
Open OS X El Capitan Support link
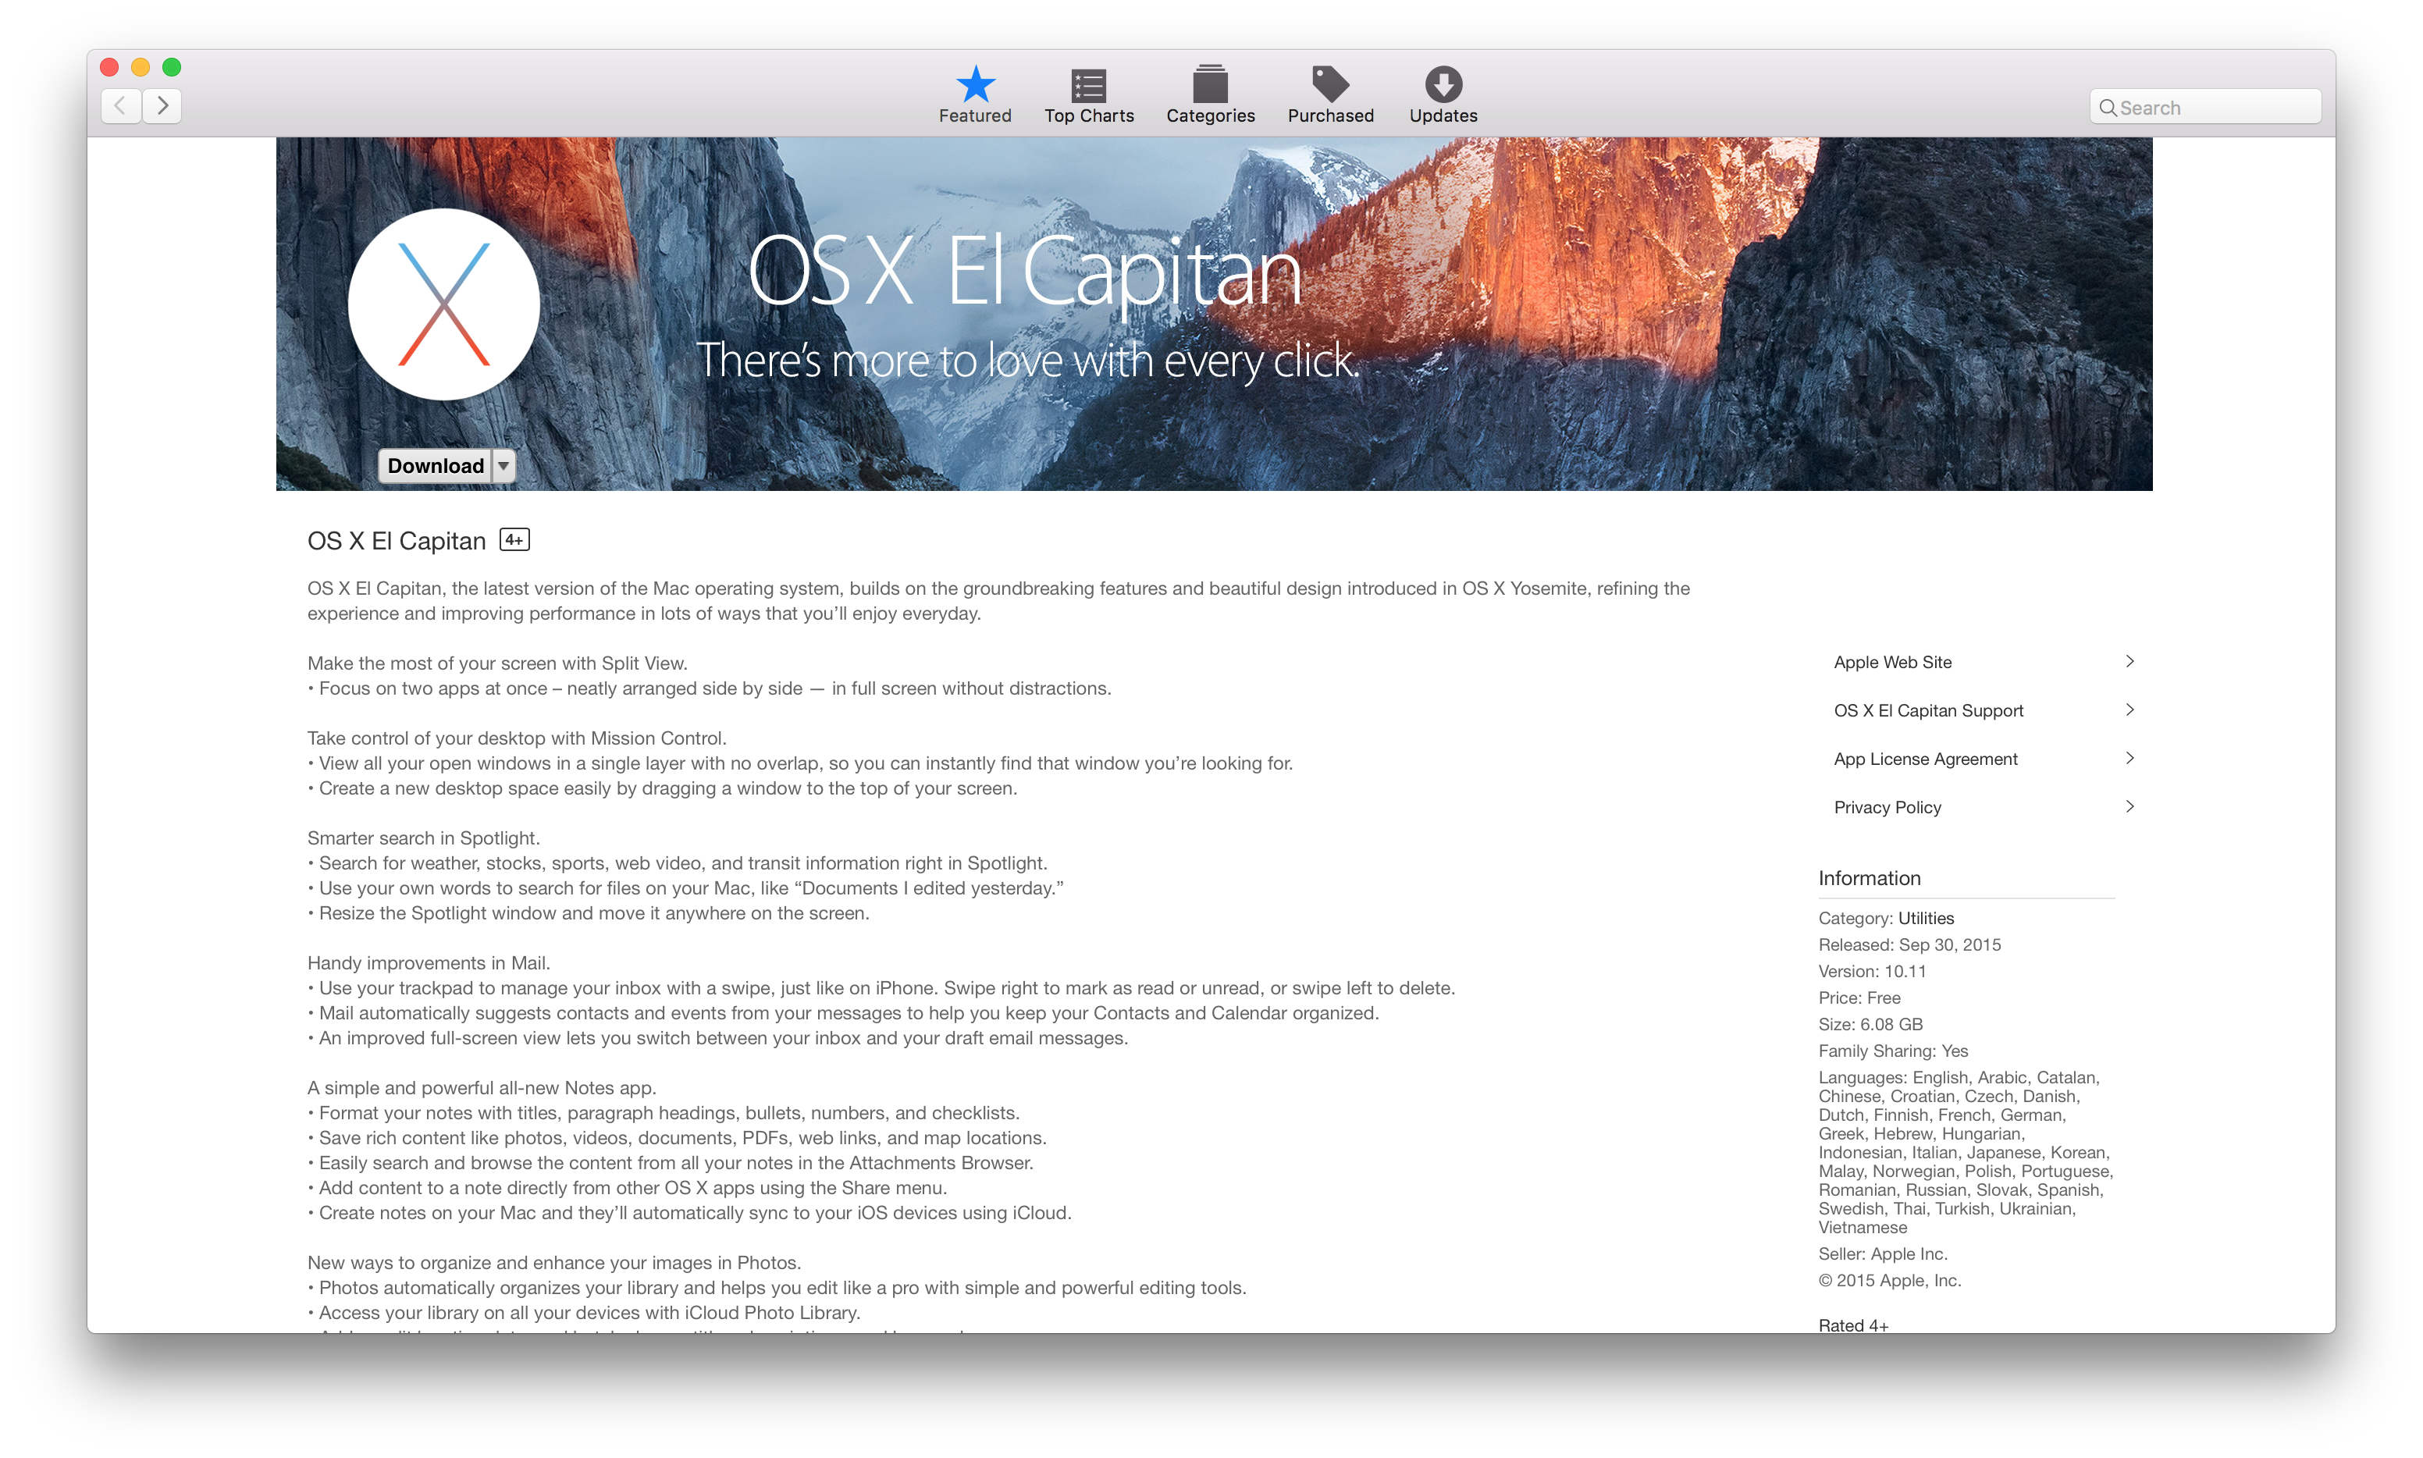1928,710
